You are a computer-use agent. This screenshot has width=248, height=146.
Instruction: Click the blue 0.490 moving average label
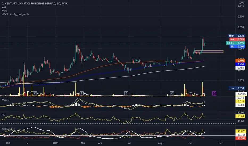point(240,65)
